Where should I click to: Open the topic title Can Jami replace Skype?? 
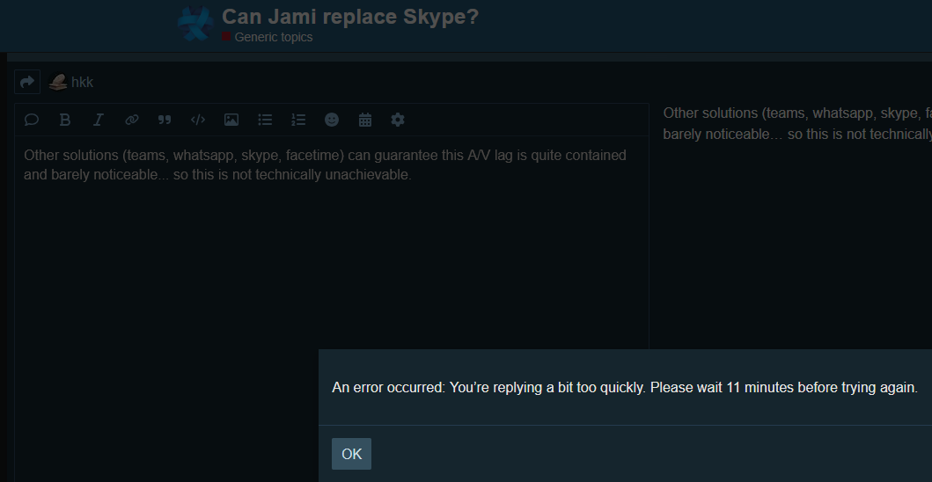tap(350, 17)
